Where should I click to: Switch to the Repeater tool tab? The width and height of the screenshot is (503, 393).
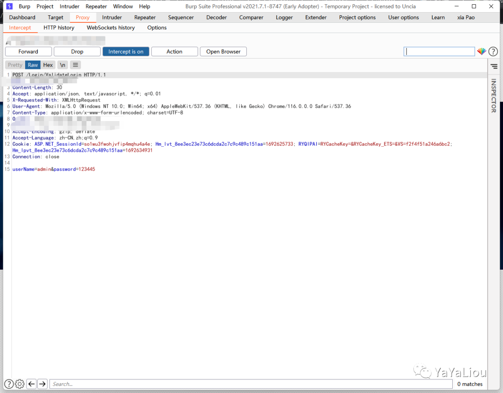coord(145,17)
